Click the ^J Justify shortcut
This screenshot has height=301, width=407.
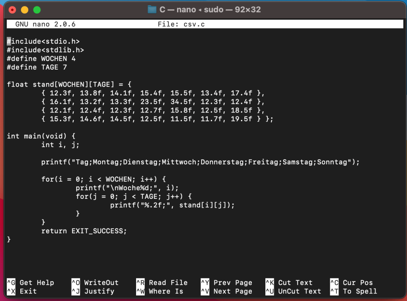click(x=93, y=291)
